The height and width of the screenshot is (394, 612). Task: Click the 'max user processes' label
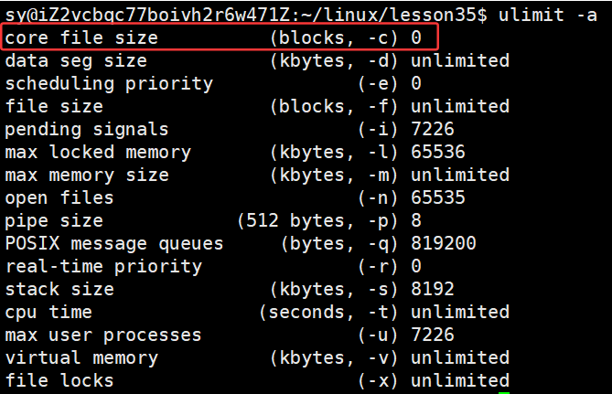(103, 335)
